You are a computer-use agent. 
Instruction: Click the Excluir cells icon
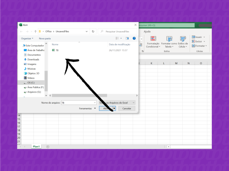click(193, 41)
